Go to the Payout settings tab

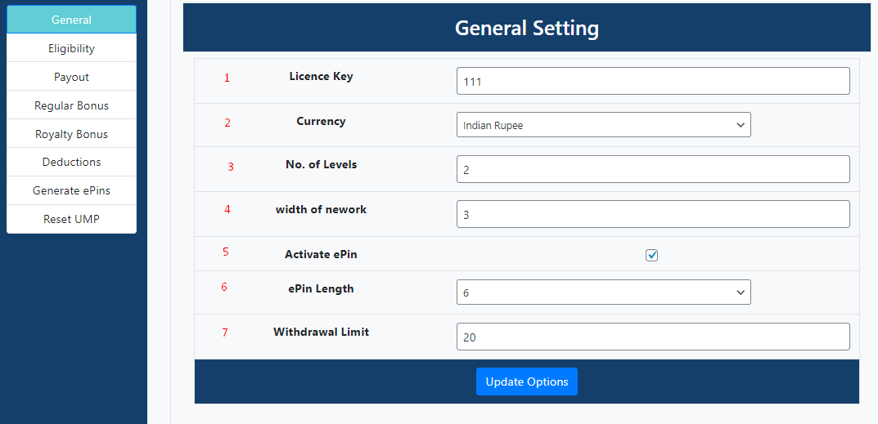(x=71, y=77)
